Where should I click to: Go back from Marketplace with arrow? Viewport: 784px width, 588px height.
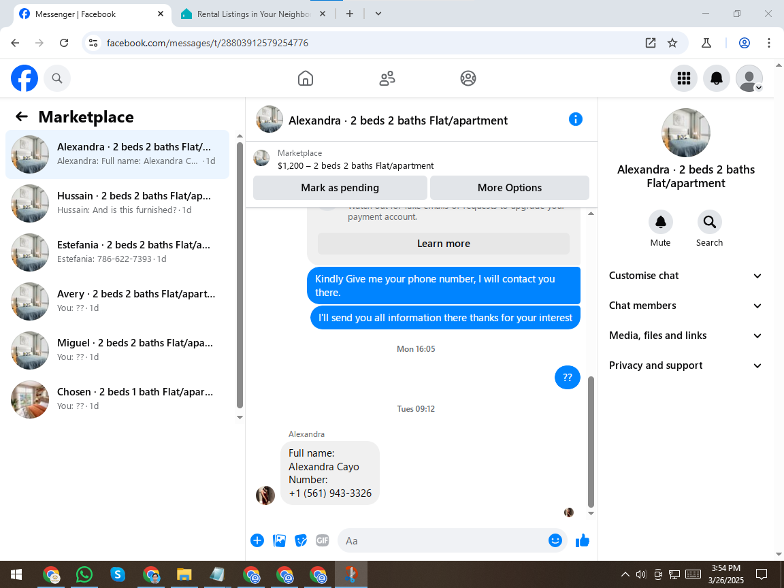22,116
